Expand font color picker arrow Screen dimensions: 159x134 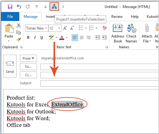point(67,37)
